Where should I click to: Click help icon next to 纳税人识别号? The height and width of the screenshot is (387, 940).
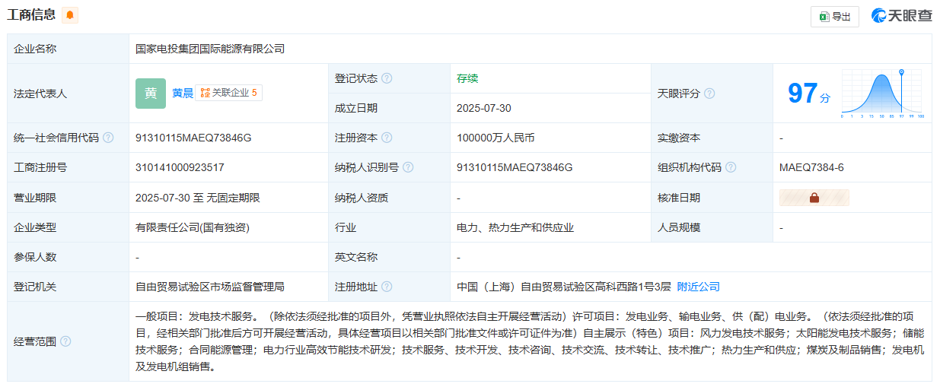coord(408,167)
